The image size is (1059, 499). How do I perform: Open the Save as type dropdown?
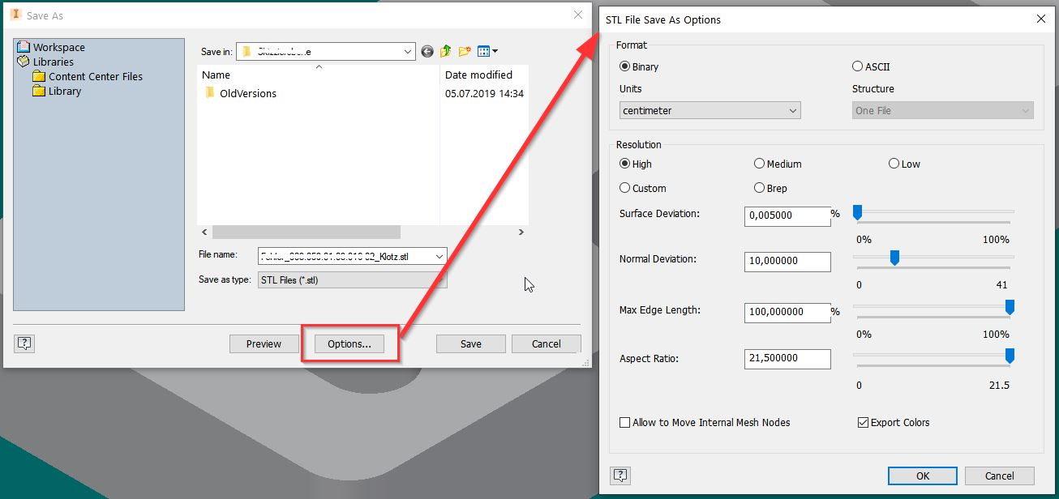point(352,280)
